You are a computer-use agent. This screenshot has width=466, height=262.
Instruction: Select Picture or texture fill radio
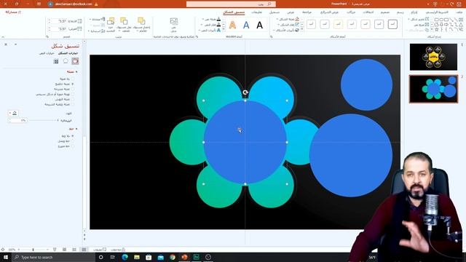(x=73, y=94)
